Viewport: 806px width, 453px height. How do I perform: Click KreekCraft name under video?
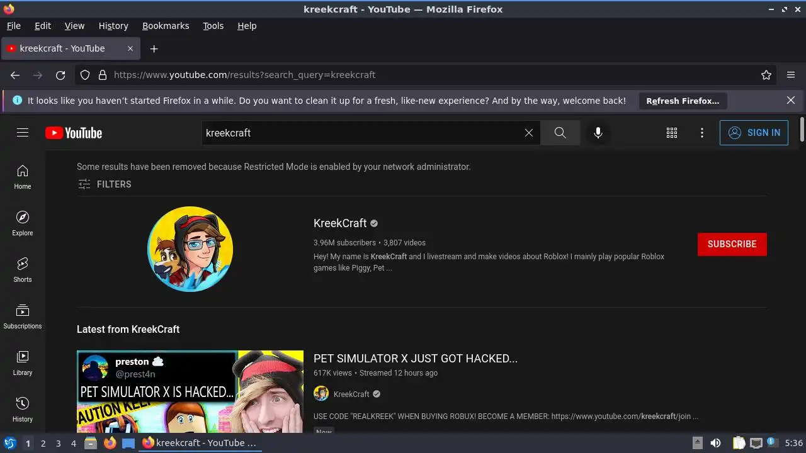click(x=351, y=394)
